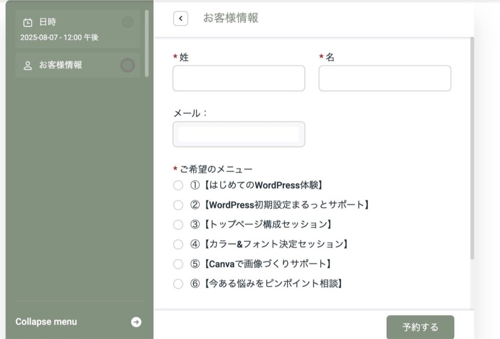This screenshot has width=500, height=339.
Task: Focus the 名 input field
Action: (x=385, y=79)
